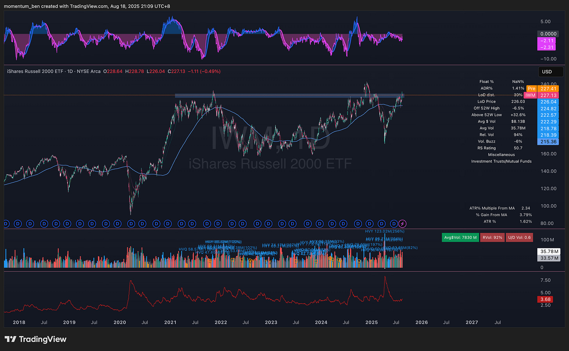Click the magenta −2.31 indicator value

pyautogui.click(x=547, y=47)
